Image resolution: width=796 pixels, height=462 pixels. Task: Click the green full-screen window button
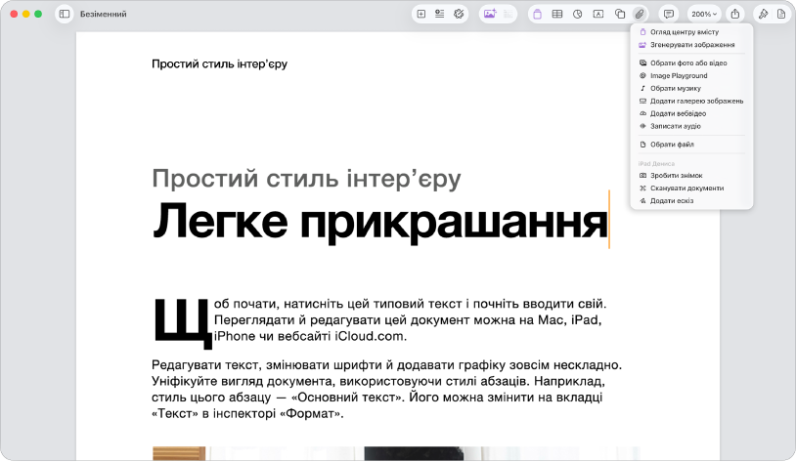point(38,15)
